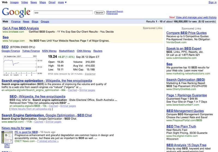Image resolution: width=218 pixels, height=152 pixels.
Task: Open the SEO (STORA ENSO OYJ) stock link
Action: point(5,47)
